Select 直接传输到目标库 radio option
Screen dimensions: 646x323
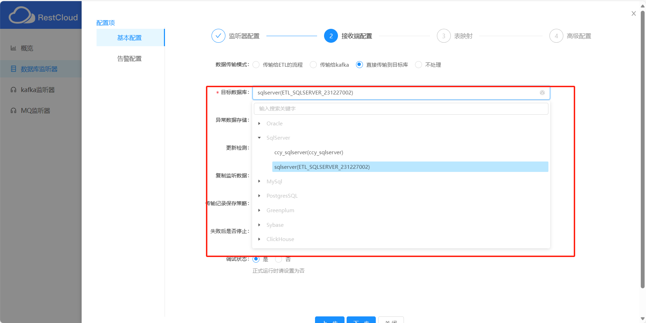359,65
